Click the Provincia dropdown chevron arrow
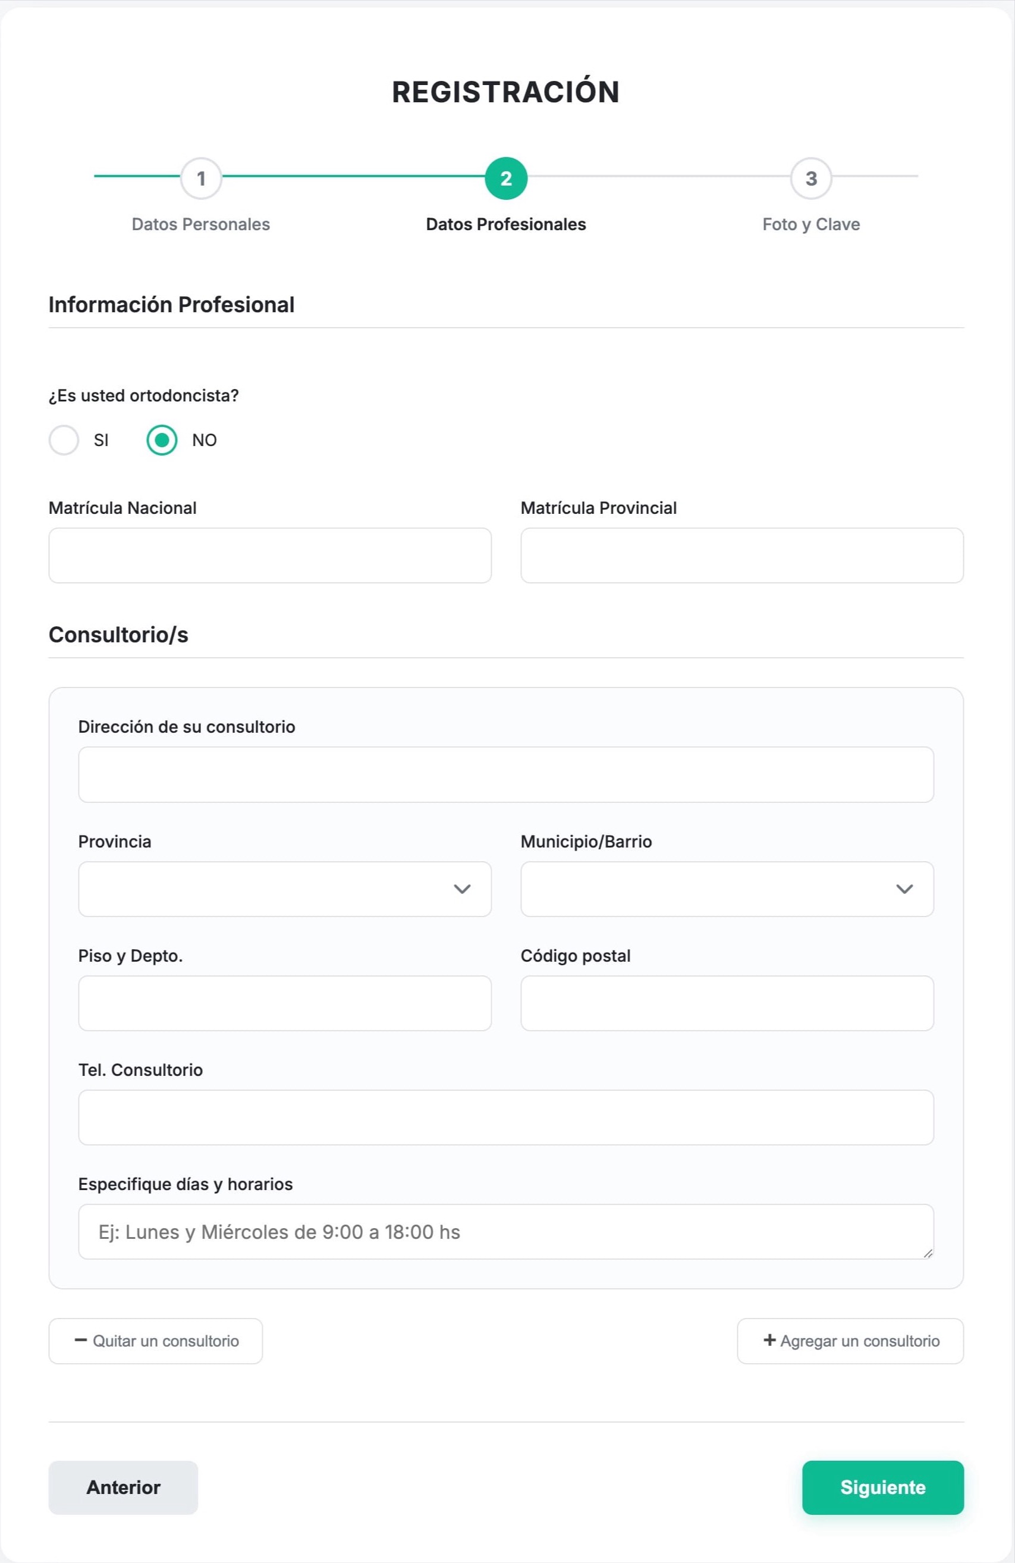The width and height of the screenshot is (1015, 1563). tap(461, 889)
